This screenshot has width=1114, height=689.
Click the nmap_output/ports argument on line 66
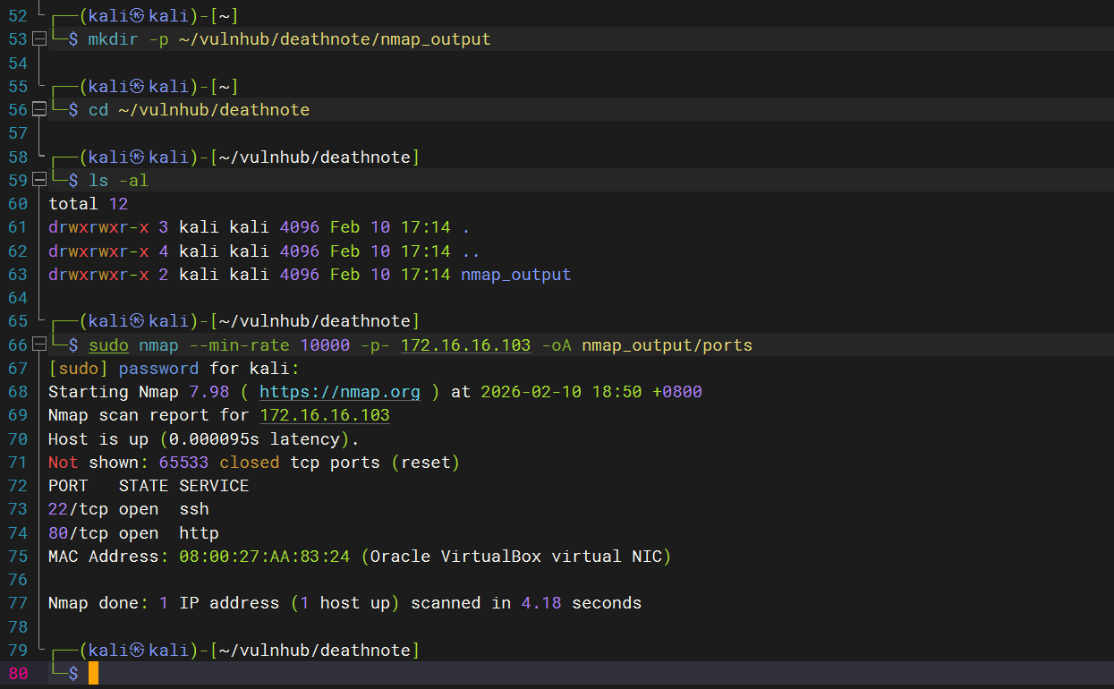coord(667,345)
